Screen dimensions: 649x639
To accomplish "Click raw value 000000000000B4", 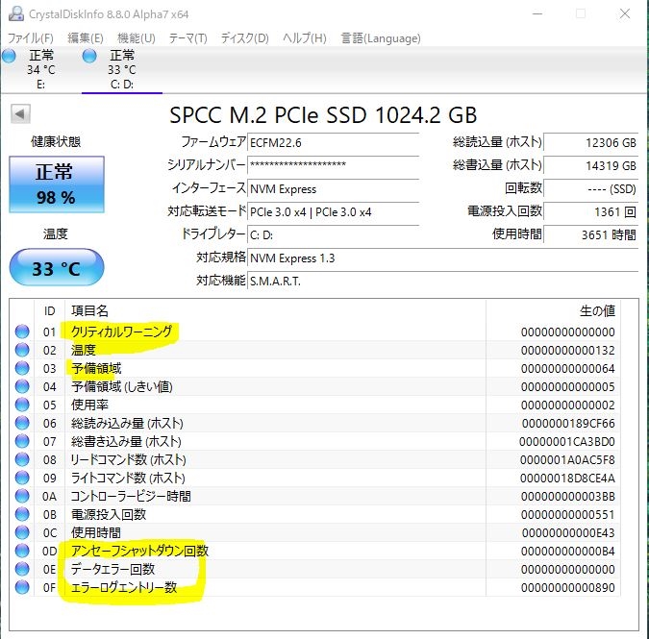I will (568, 551).
